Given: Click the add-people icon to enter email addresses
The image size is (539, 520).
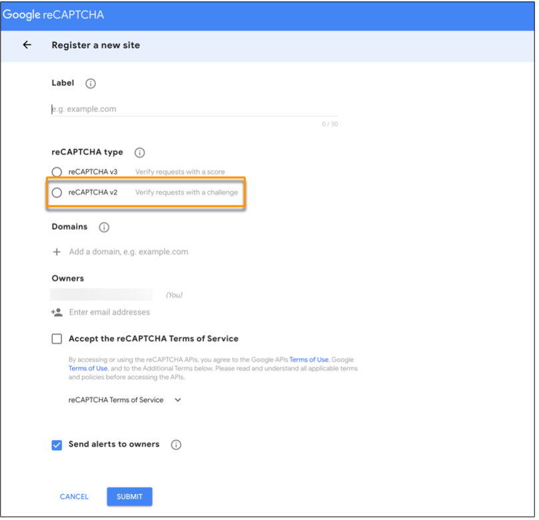Looking at the screenshot, I should (x=56, y=312).
